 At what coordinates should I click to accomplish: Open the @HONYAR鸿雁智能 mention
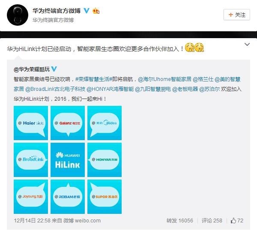point(110,89)
